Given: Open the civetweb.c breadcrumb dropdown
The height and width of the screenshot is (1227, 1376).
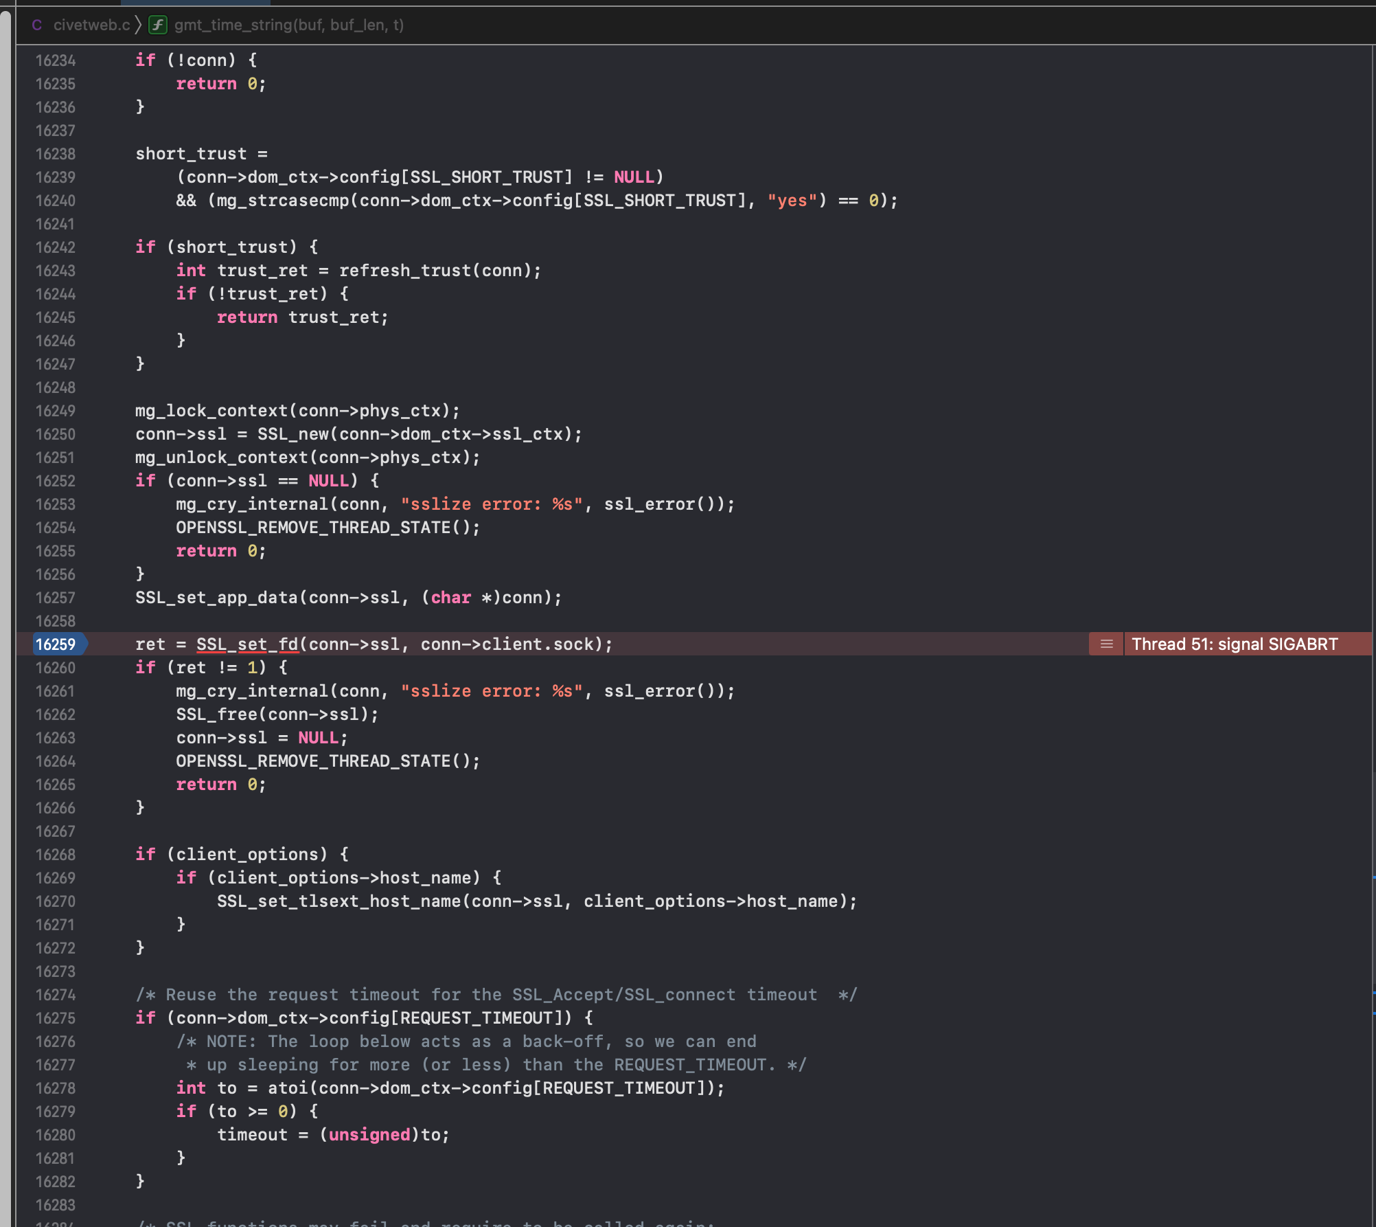Looking at the screenshot, I should point(93,25).
